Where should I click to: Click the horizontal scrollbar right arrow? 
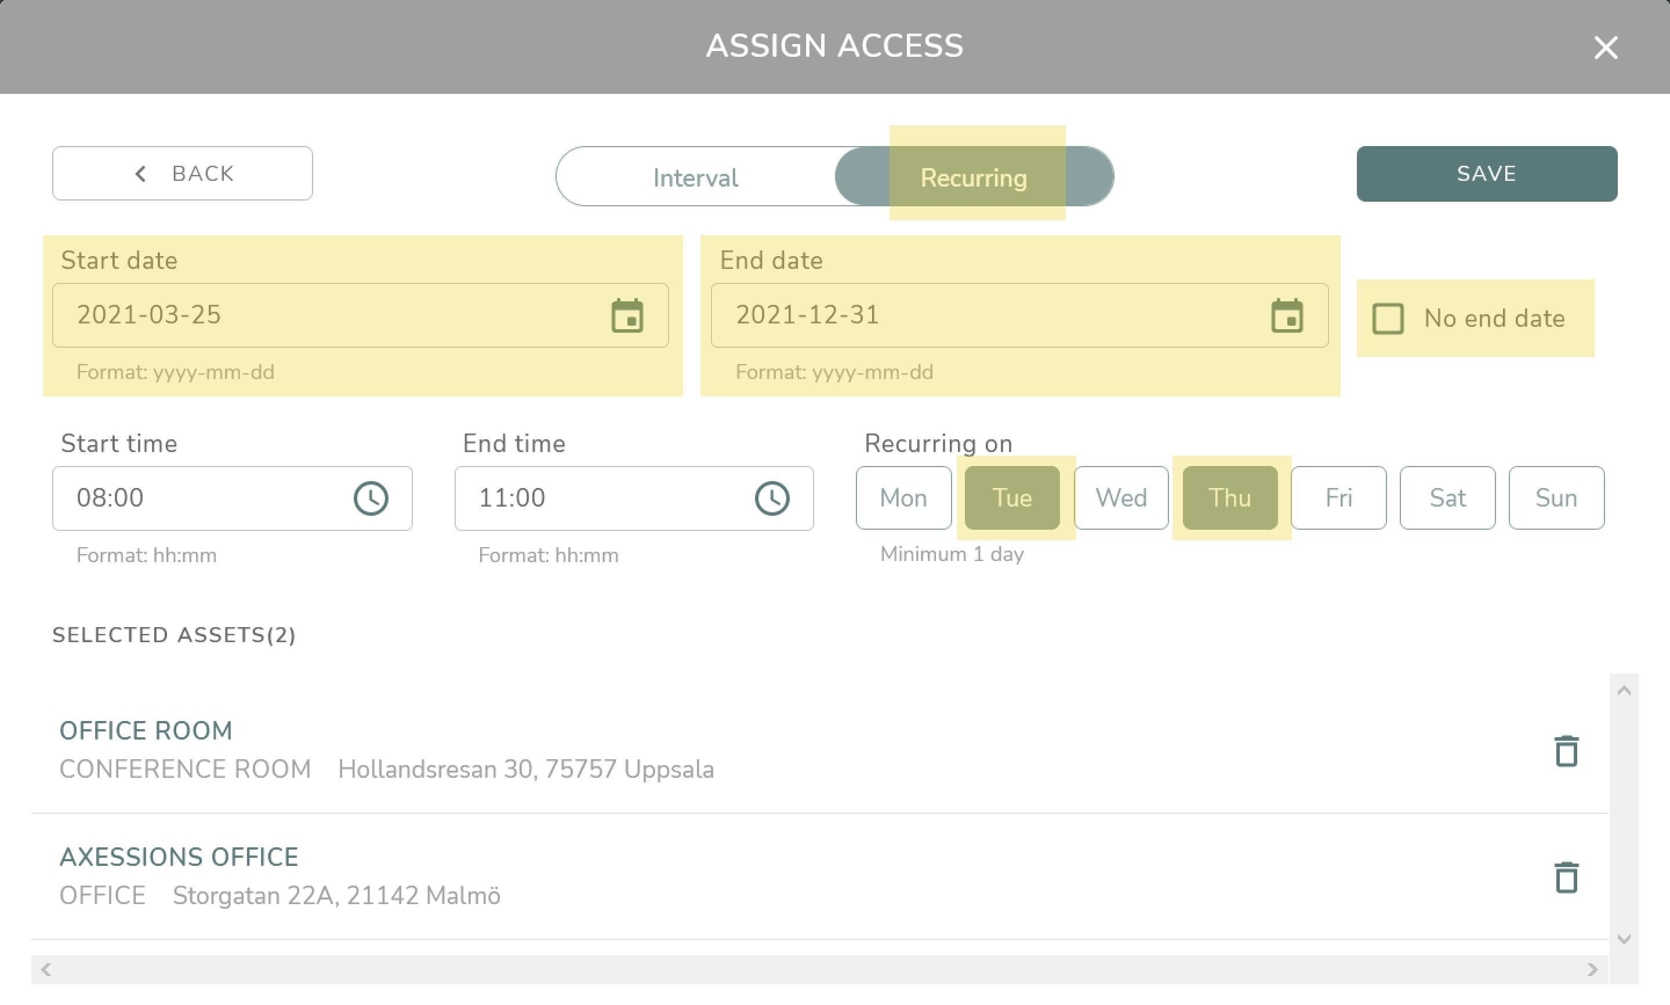click(x=1593, y=970)
